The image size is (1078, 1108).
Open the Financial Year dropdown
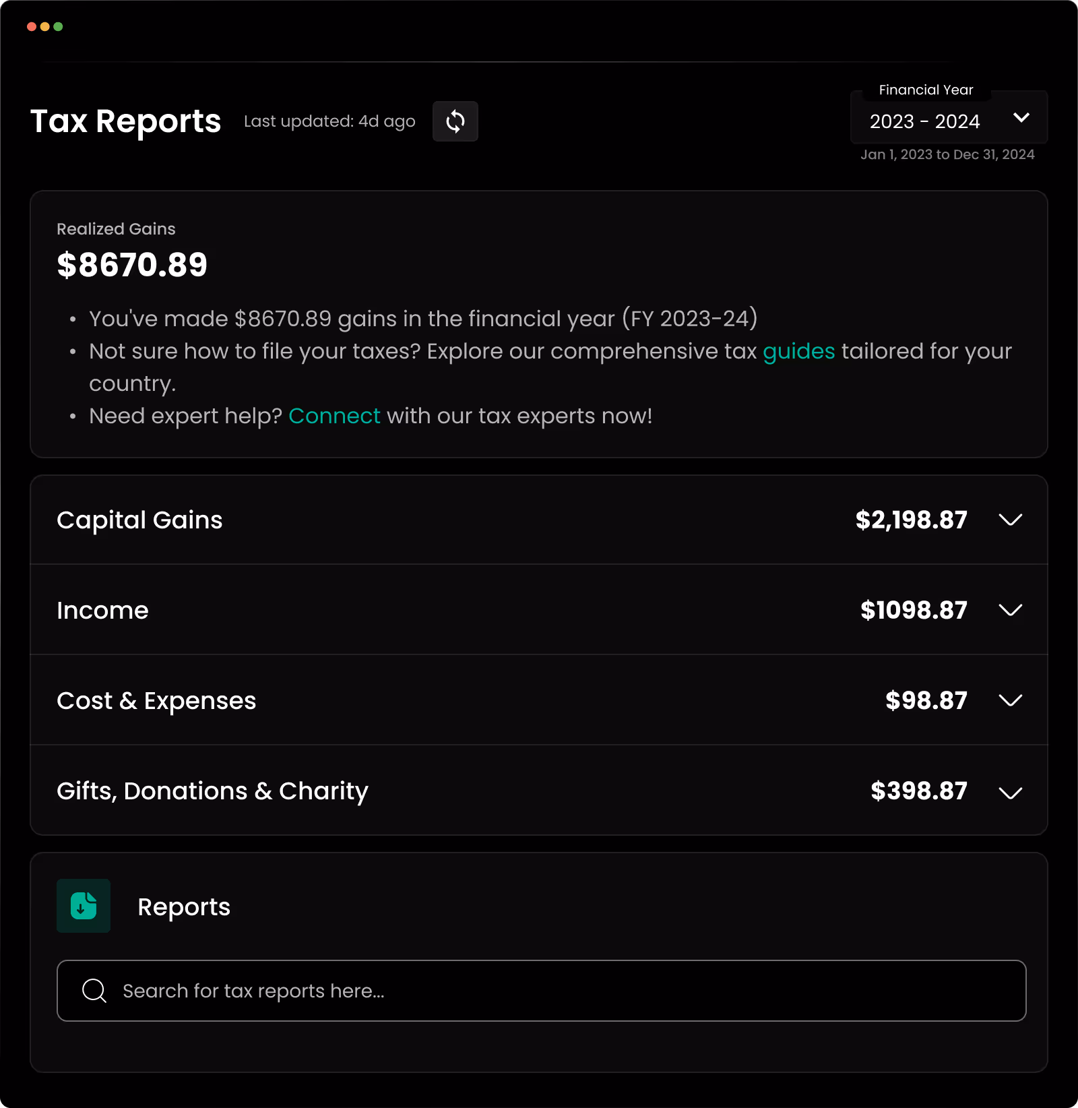tap(1021, 118)
